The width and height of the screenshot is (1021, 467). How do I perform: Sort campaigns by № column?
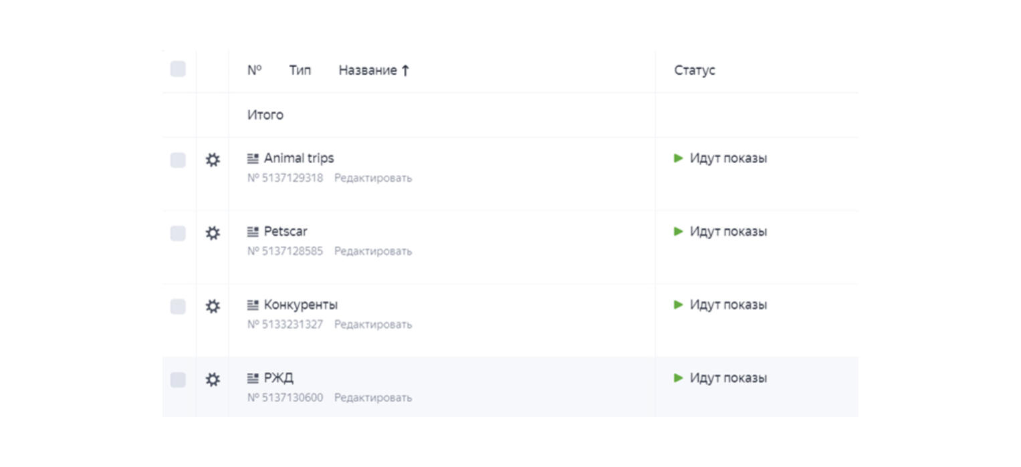click(x=254, y=70)
